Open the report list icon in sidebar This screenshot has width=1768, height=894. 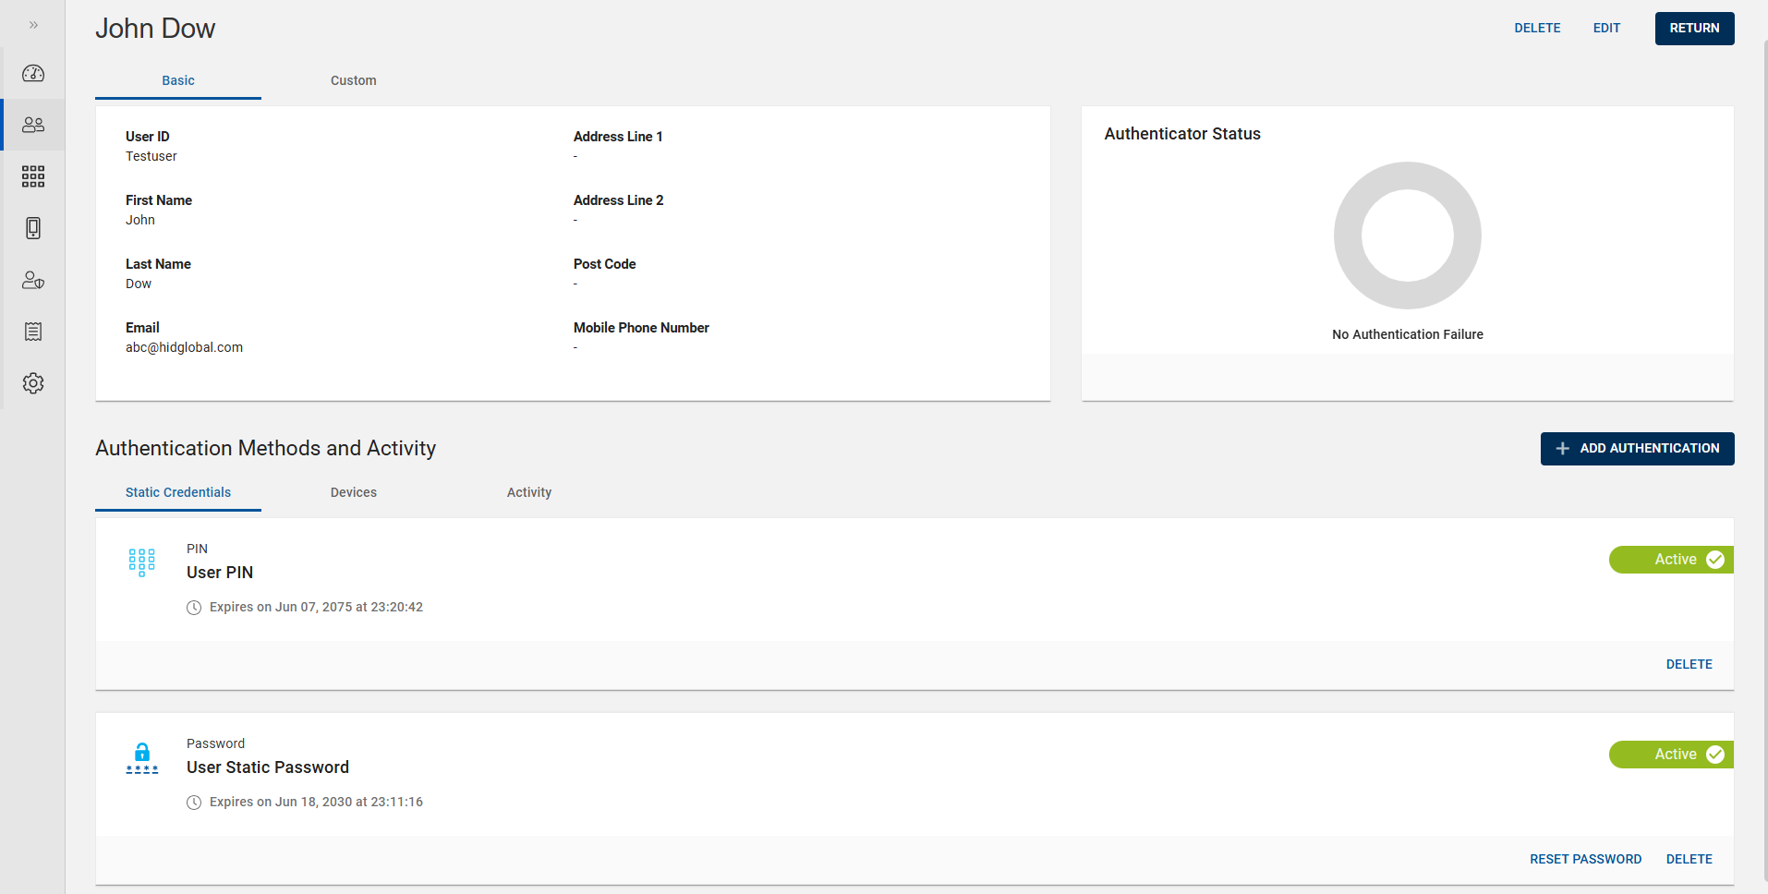[x=33, y=332]
